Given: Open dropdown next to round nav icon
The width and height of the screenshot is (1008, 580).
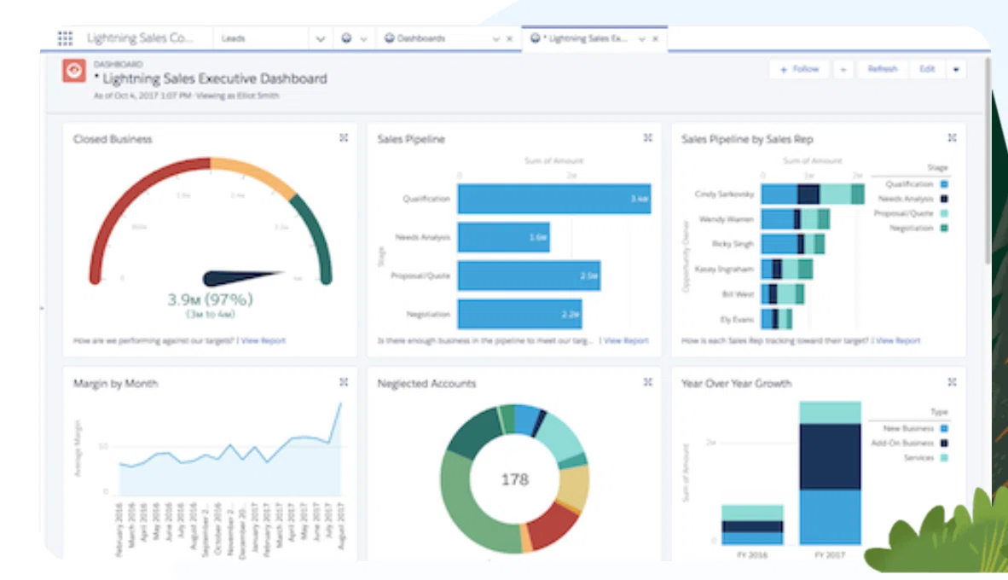Looking at the screenshot, I should tap(364, 39).
